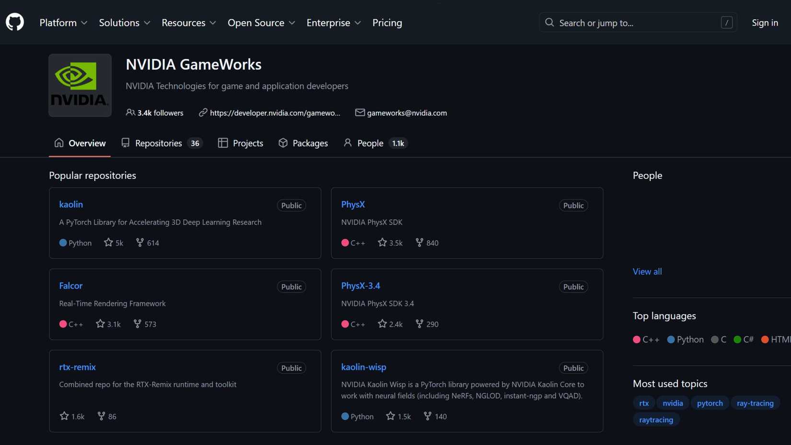791x445 pixels.
Task: Click the NVIDIA GameWorks organization title
Action: (x=194, y=64)
